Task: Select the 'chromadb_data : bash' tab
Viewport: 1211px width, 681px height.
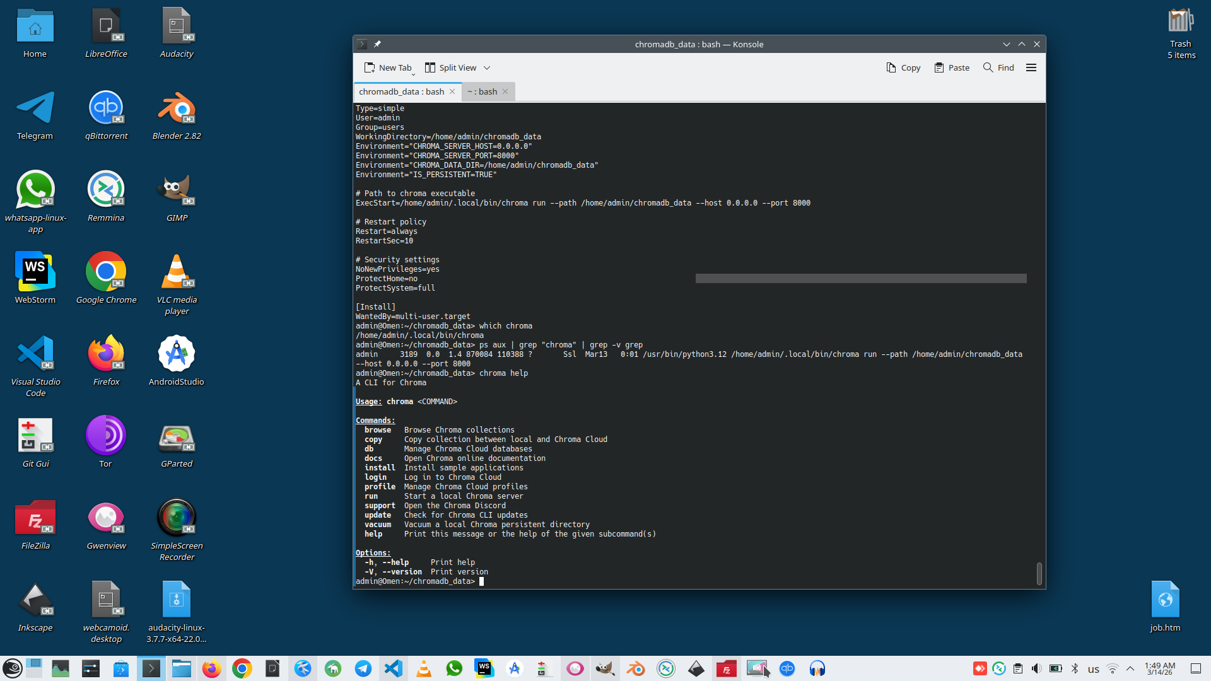Action: [x=401, y=91]
